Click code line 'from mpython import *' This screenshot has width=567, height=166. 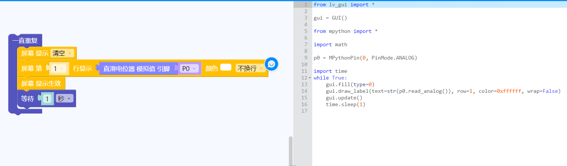tap(346, 31)
